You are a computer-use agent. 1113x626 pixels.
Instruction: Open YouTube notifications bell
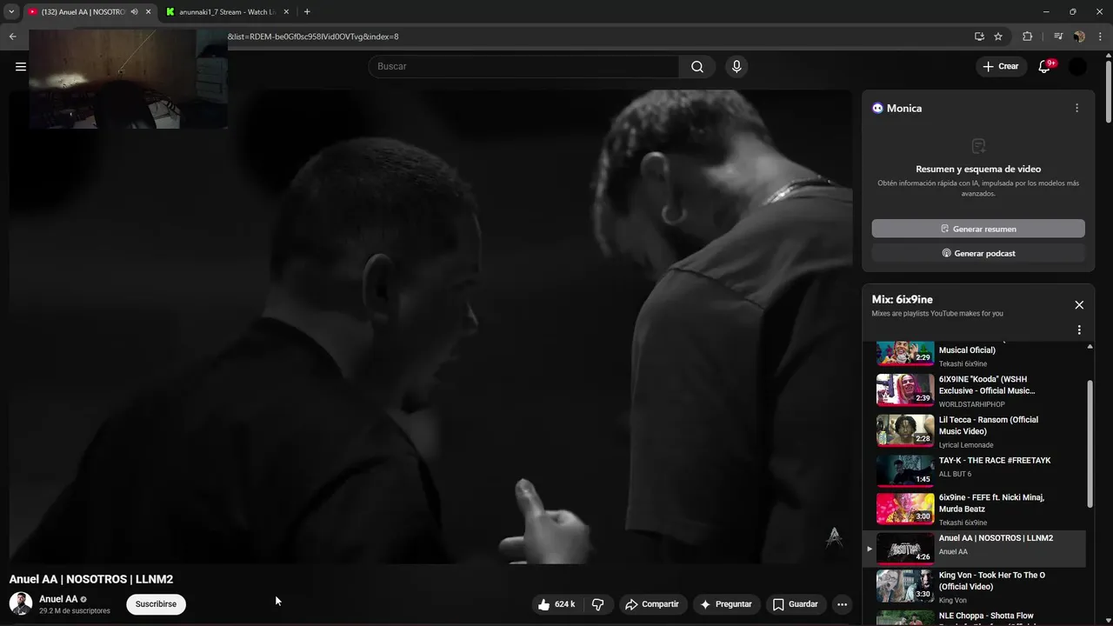click(x=1044, y=67)
